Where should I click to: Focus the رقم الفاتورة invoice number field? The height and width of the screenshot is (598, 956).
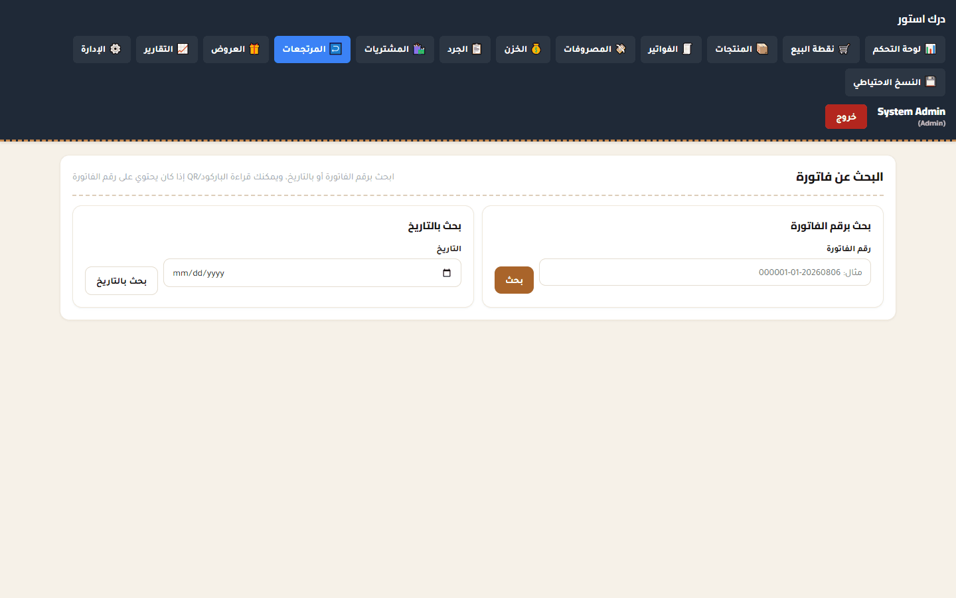point(705,272)
